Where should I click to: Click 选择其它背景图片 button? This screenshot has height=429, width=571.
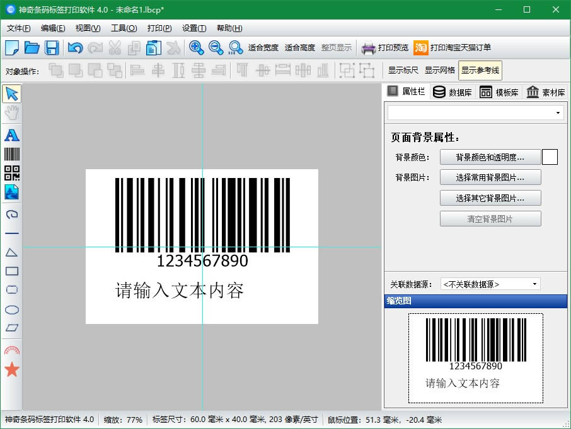pos(490,198)
